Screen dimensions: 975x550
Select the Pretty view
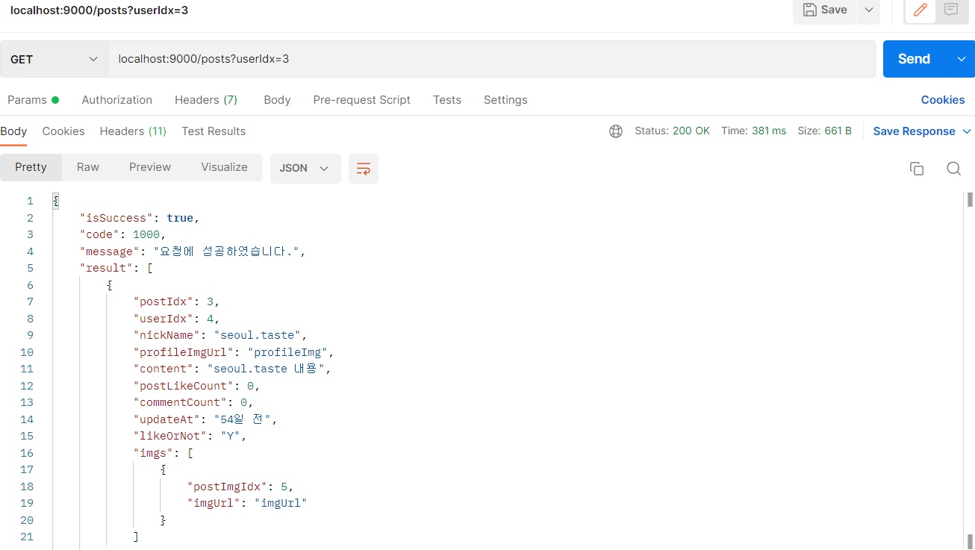tap(31, 167)
